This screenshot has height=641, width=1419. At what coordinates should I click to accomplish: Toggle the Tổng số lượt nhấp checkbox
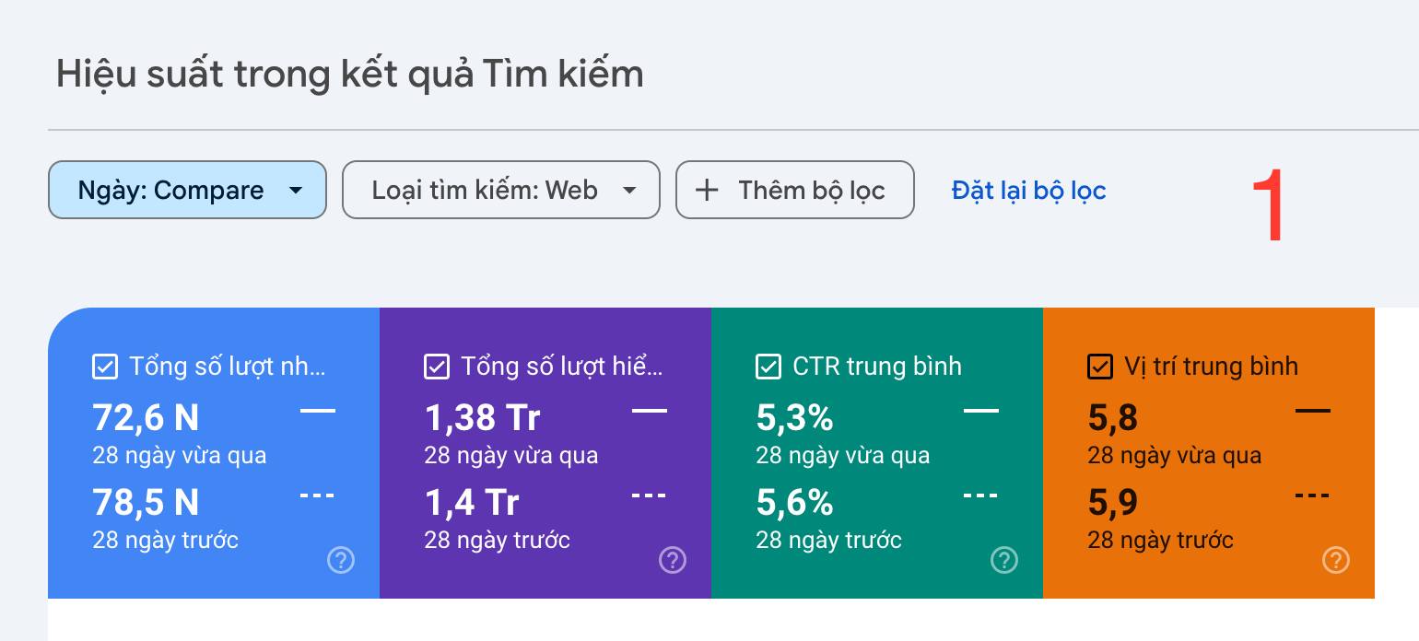tap(105, 367)
